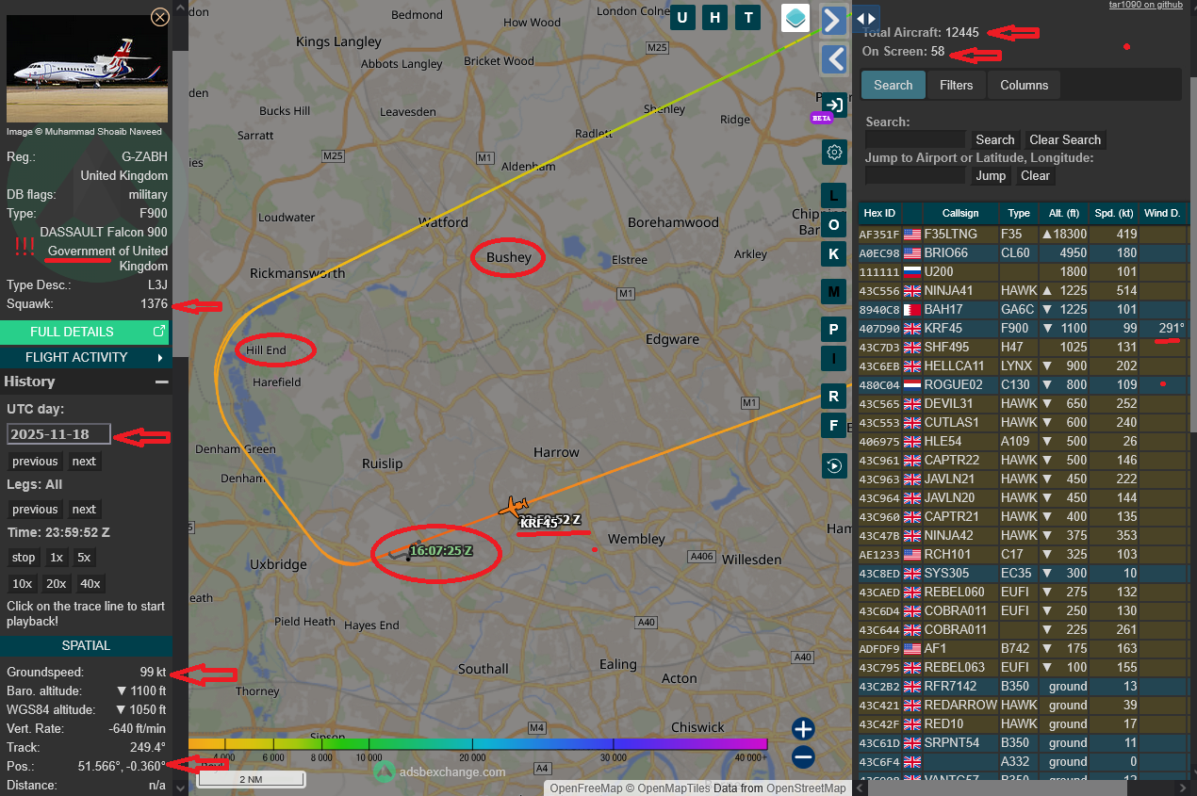Image resolution: width=1197 pixels, height=796 pixels.
Task: Open FULL DETAILS for the aircraft
Action: (x=86, y=332)
